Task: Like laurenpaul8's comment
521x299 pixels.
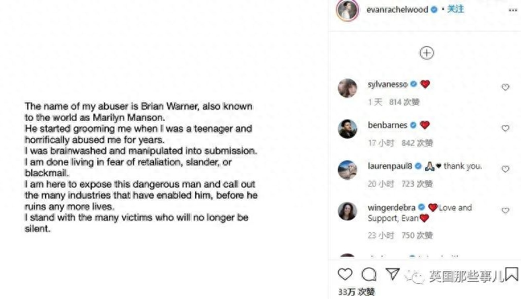Action: click(x=506, y=169)
